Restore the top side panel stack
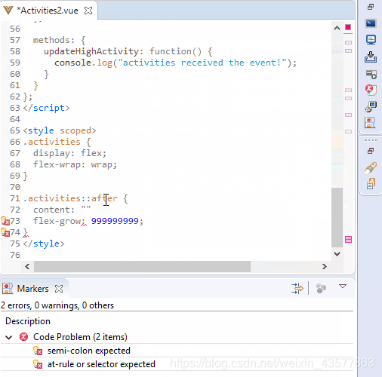Viewport: 382px width, 377px height. tap(371, 7)
